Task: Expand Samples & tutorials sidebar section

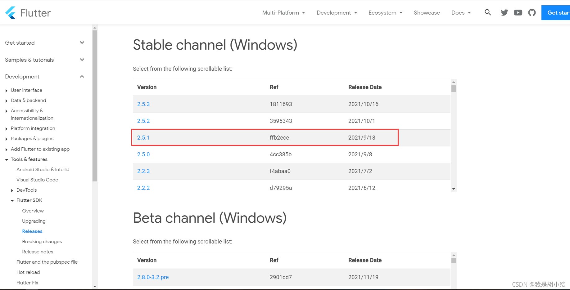Action: 82,60
